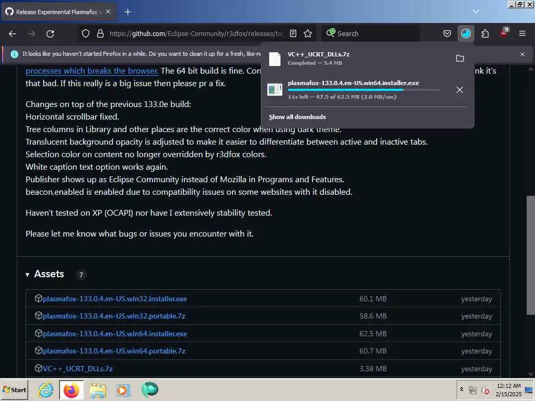Open tracking protection shield icon
Viewport: 535px width, 401px height.
click(x=86, y=33)
